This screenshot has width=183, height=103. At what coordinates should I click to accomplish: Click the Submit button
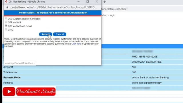[x=45, y=34]
